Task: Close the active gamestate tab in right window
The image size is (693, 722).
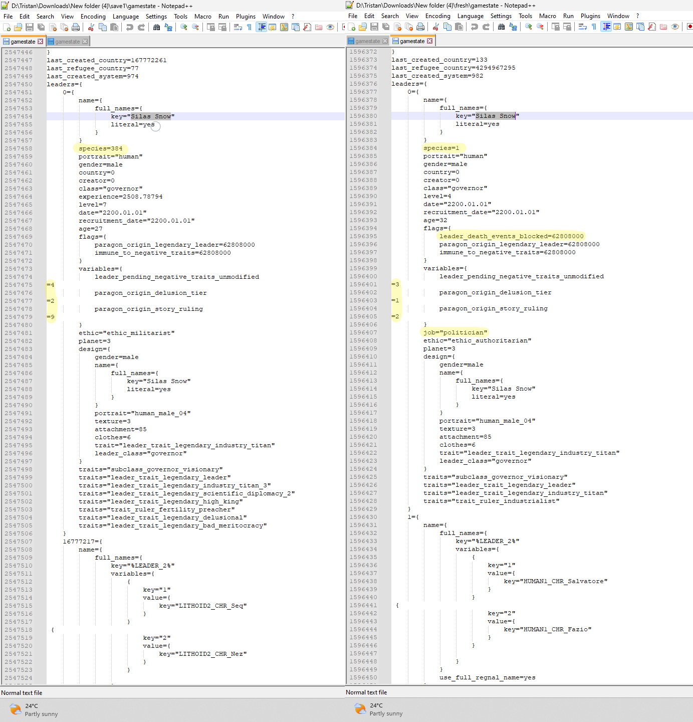Action: pyautogui.click(x=429, y=41)
